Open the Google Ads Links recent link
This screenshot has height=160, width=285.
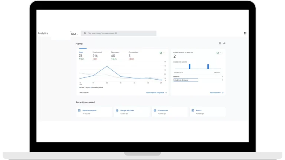tap(127, 110)
